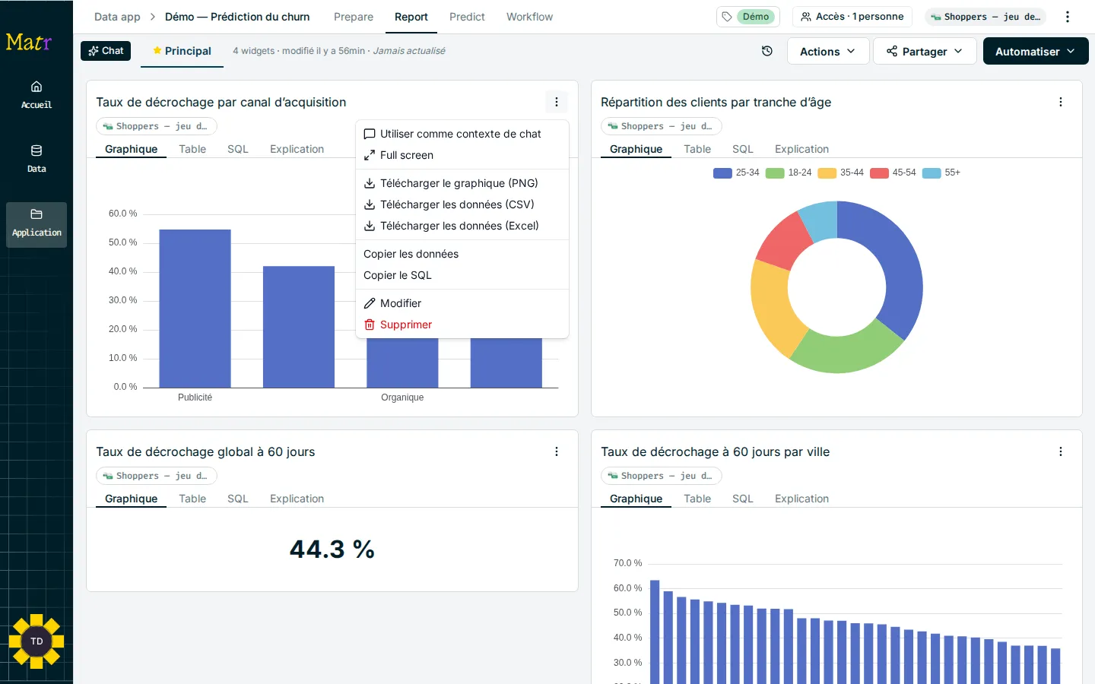1095x684 pixels.
Task: Open the top-right page kebab menu
Action: pos(1068,17)
